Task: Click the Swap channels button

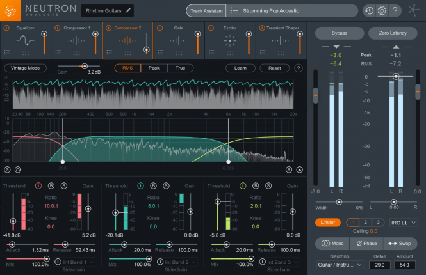Action: [399, 244]
